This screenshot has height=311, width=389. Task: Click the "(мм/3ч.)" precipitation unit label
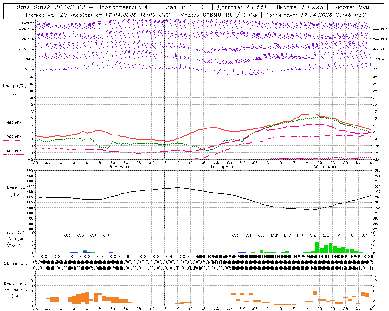click(16, 233)
